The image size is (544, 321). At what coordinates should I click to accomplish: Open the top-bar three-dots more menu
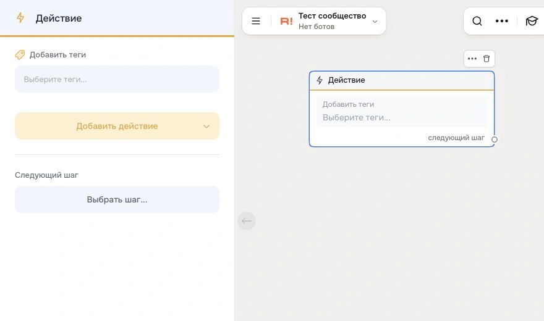502,21
